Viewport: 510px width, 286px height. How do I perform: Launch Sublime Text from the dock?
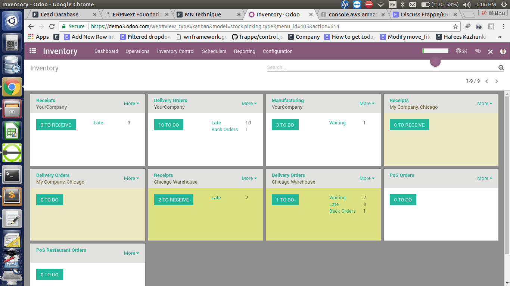12,197
